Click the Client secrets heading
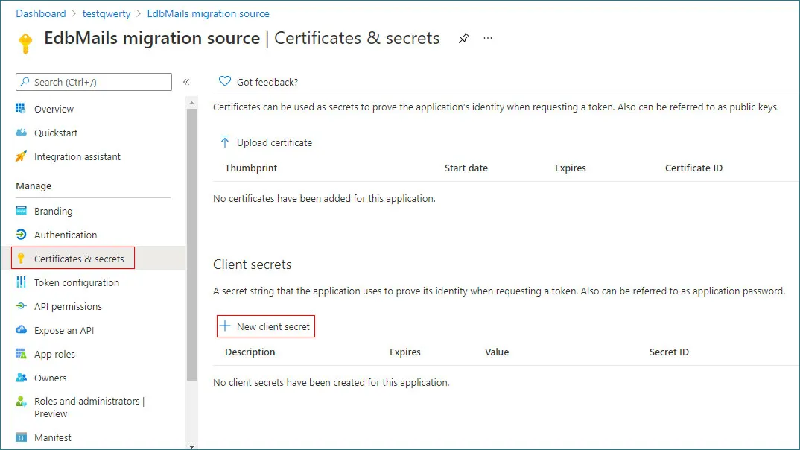The height and width of the screenshot is (450, 800). click(252, 264)
